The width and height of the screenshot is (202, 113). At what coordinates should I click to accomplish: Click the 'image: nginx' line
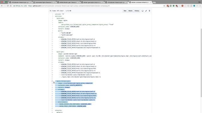pos(62,20)
